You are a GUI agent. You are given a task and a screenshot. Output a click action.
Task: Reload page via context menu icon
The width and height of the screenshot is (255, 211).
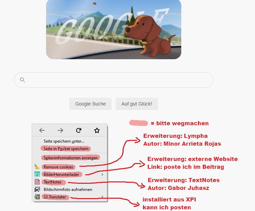(x=79, y=130)
